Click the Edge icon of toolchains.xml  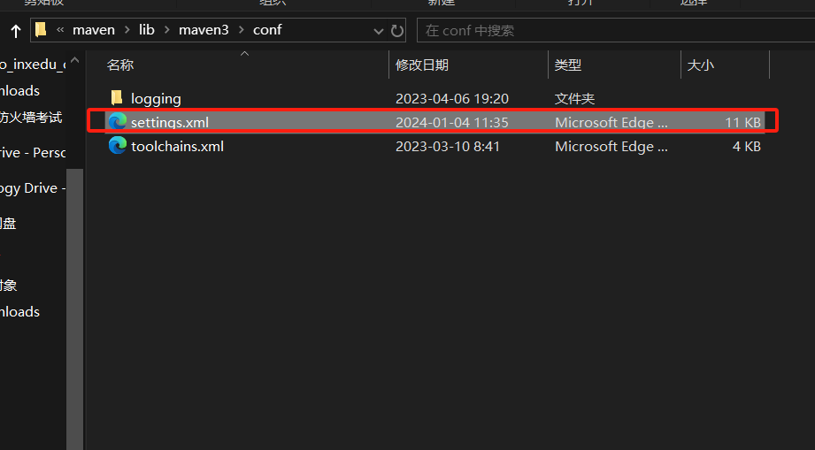tap(118, 145)
